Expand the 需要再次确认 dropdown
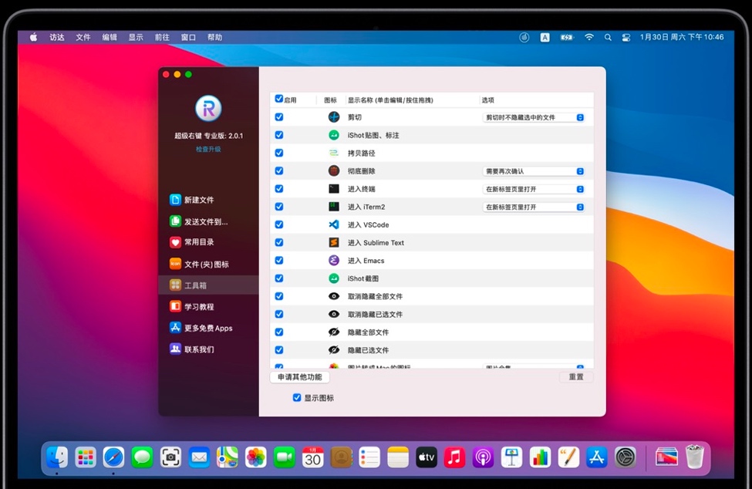This screenshot has width=752, height=489. (534, 171)
